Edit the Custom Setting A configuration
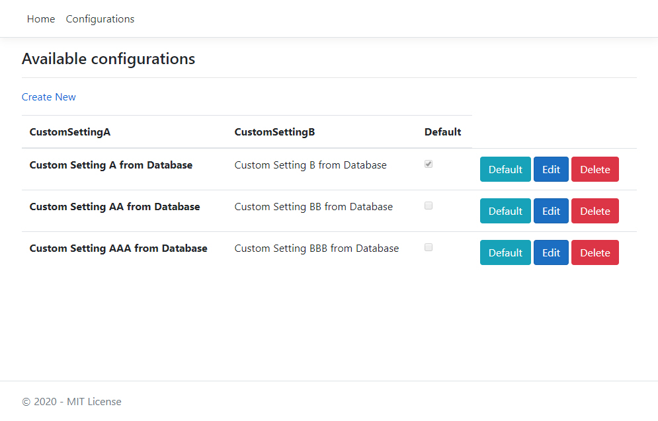 pyautogui.click(x=551, y=169)
